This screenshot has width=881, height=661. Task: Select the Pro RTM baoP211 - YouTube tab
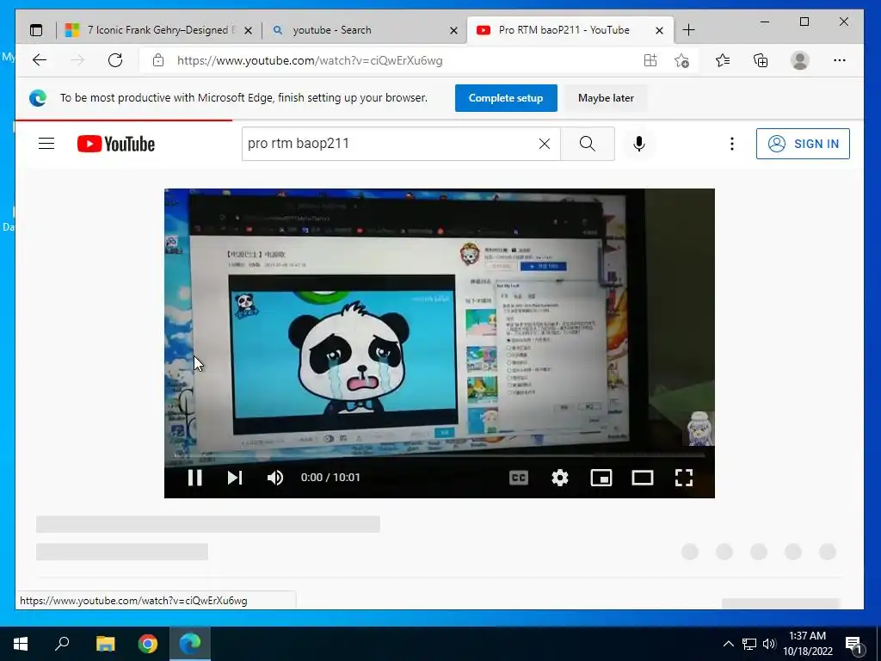570,30
